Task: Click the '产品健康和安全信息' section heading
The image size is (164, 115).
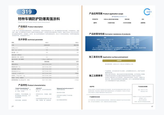Action: pyautogui.click(x=95, y=97)
